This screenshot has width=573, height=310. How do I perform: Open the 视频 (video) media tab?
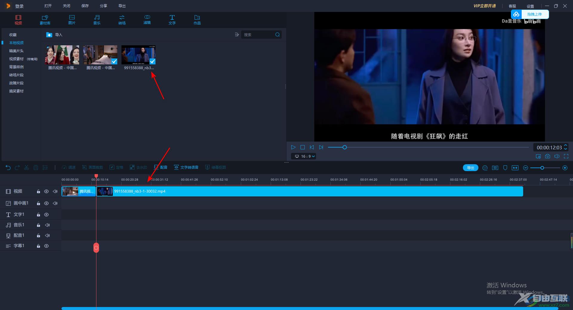pyautogui.click(x=18, y=20)
